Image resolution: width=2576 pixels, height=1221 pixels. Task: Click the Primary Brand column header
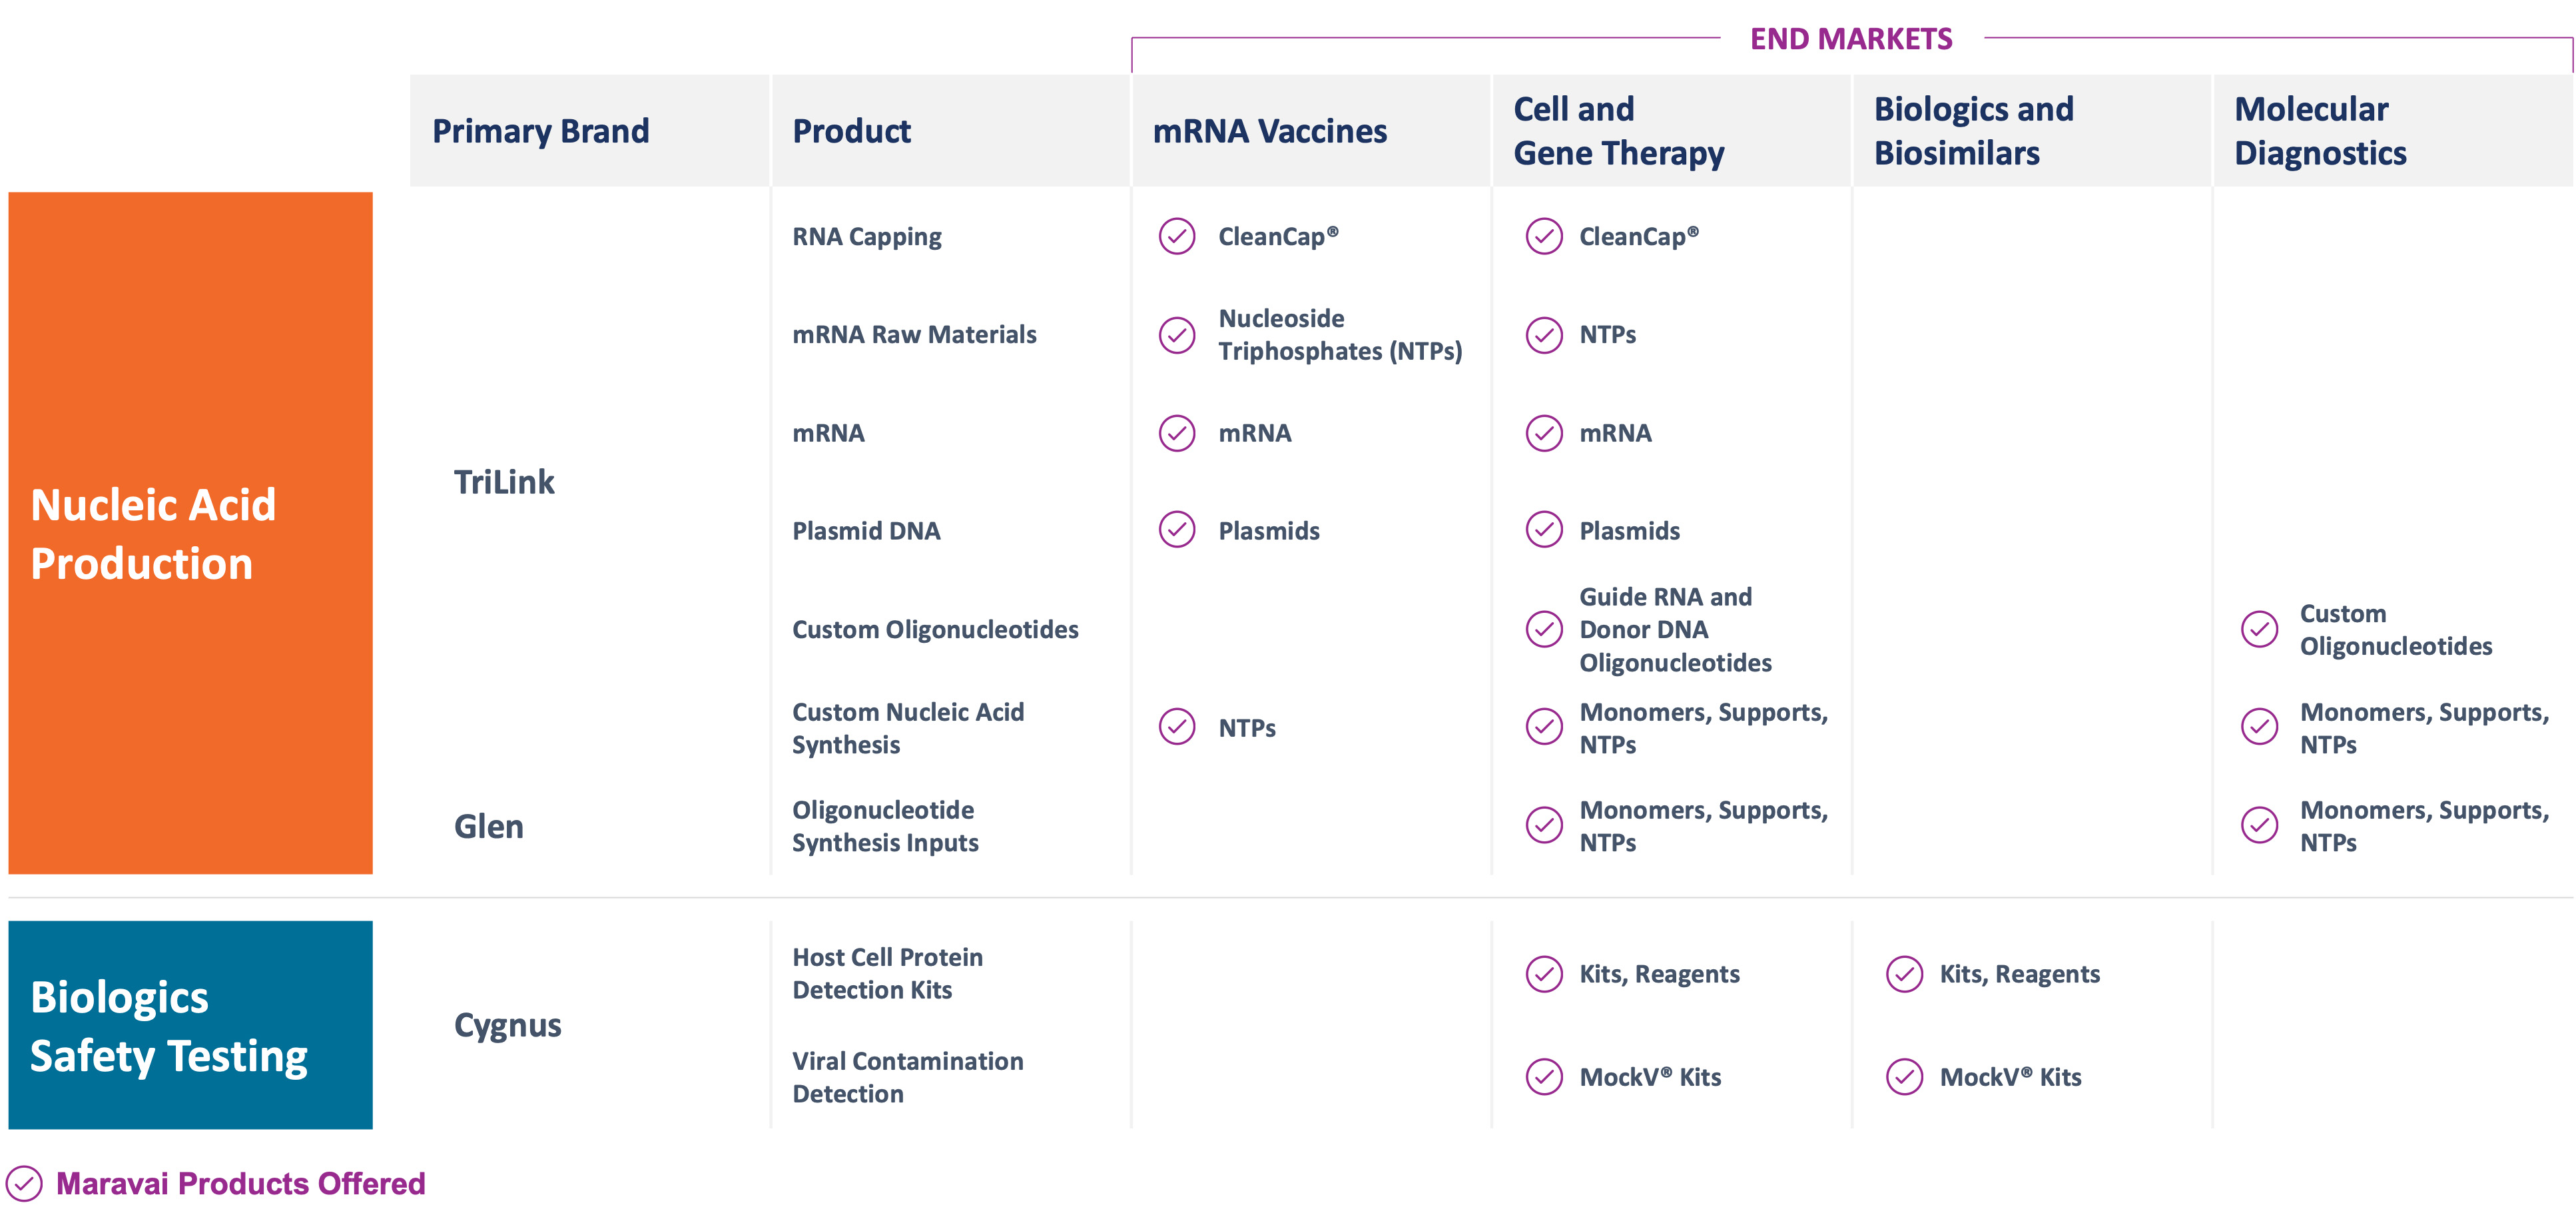point(540,131)
